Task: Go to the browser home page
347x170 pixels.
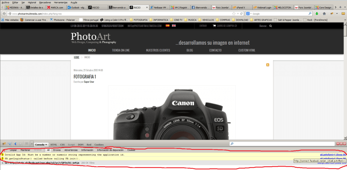Action: coord(324,14)
